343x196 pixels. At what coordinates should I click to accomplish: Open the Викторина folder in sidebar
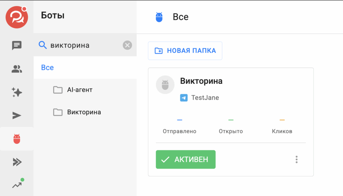(x=84, y=112)
